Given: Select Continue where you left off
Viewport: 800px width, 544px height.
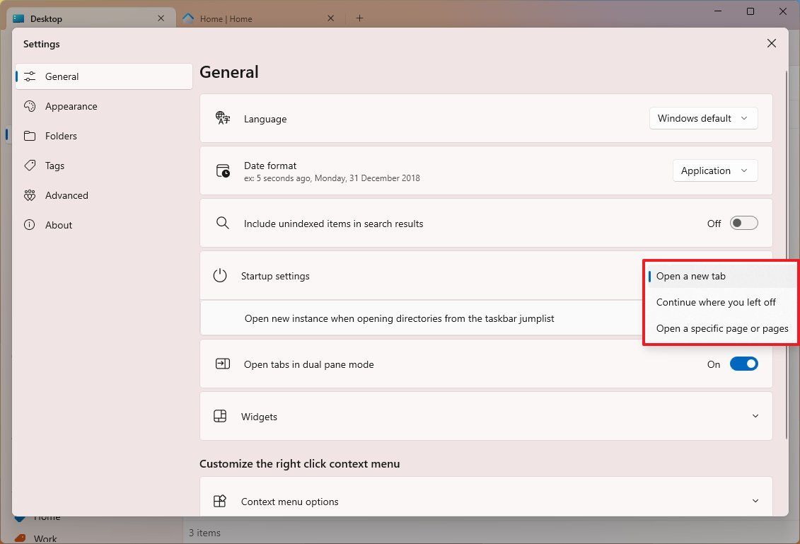Looking at the screenshot, I should [x=716, y=302].
